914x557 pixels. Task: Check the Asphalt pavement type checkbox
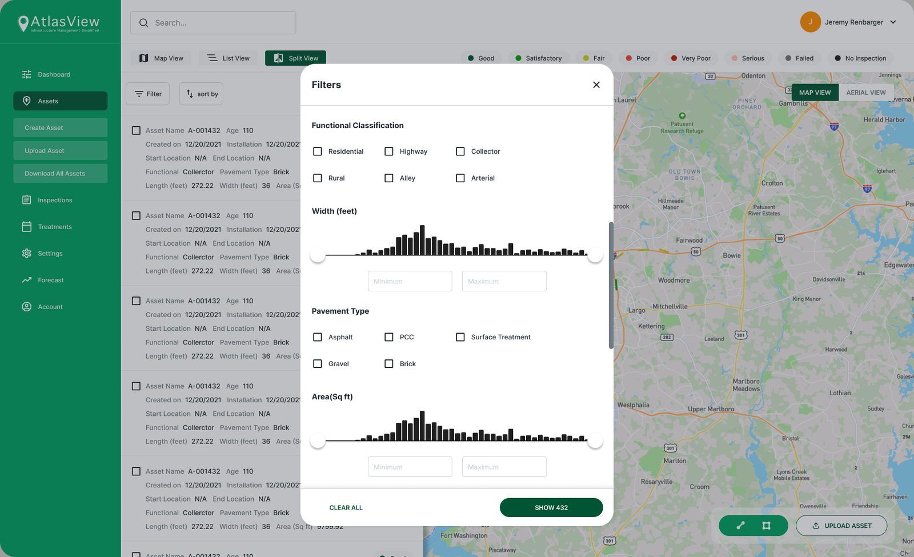(x=318, y=337)
